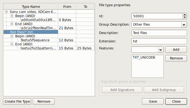Decrement the Id spinner down arrow
This screenshot has height=108, width=190.
(x=185, y=18)
